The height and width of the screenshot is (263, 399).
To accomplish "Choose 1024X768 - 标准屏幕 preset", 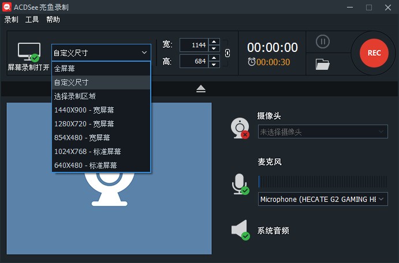I will tap(101, 152).
